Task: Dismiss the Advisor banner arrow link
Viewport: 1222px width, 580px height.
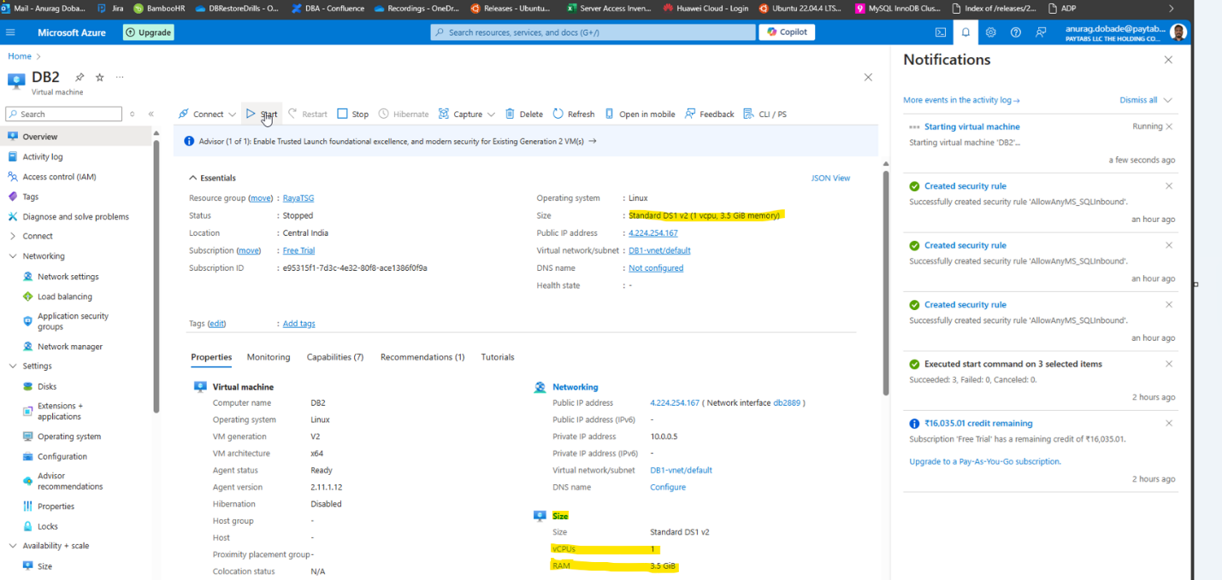Action: click(593, 141)
